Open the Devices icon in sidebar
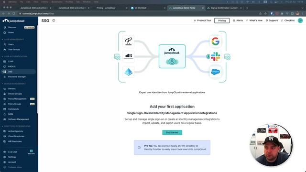Viewport: 306px width, 172px height. [x=5, y=89]
